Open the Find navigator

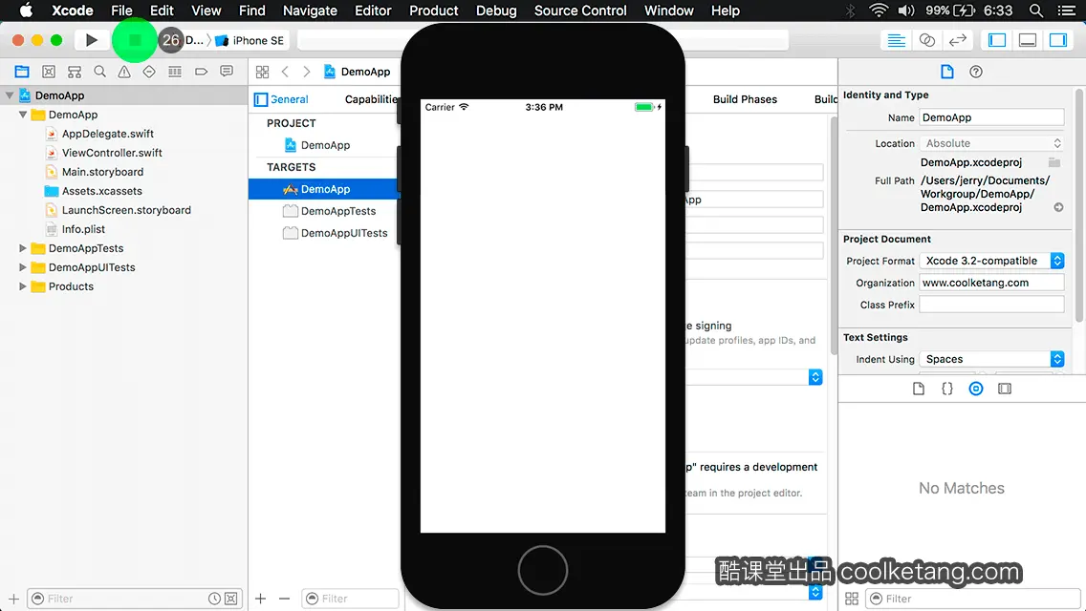[x=99, y=72]
